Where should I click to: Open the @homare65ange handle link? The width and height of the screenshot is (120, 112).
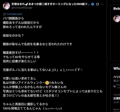click(x=22, y=8)
